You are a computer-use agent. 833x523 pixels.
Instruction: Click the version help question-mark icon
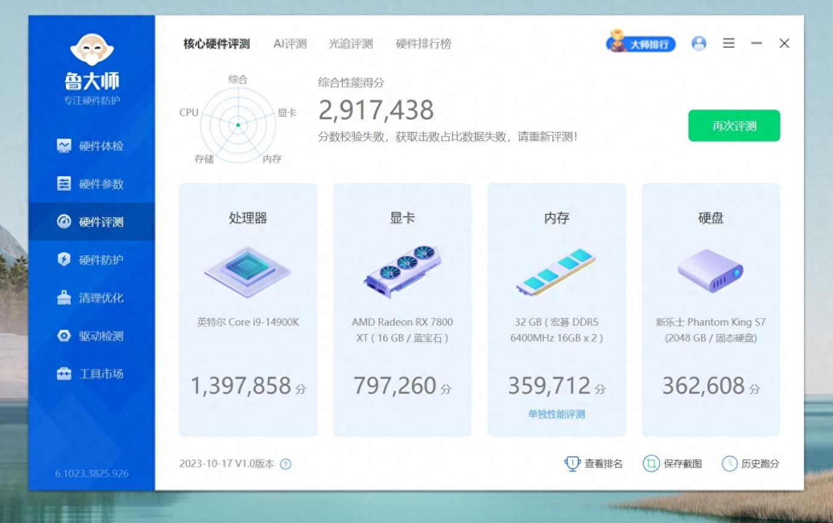tap(286, 464)
